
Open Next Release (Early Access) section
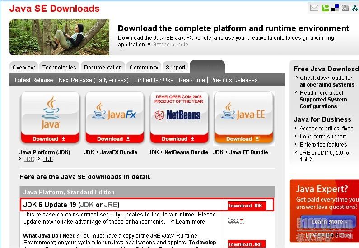click(x=93, y=80)
